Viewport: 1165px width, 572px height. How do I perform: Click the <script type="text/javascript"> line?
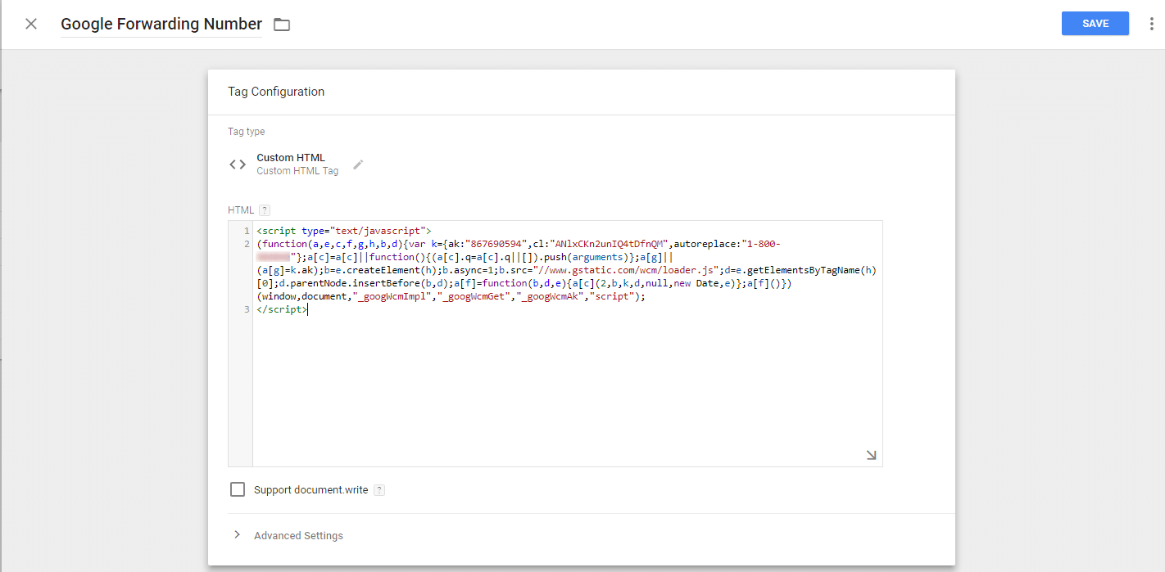pyautogui.click(x=344, y=231)
